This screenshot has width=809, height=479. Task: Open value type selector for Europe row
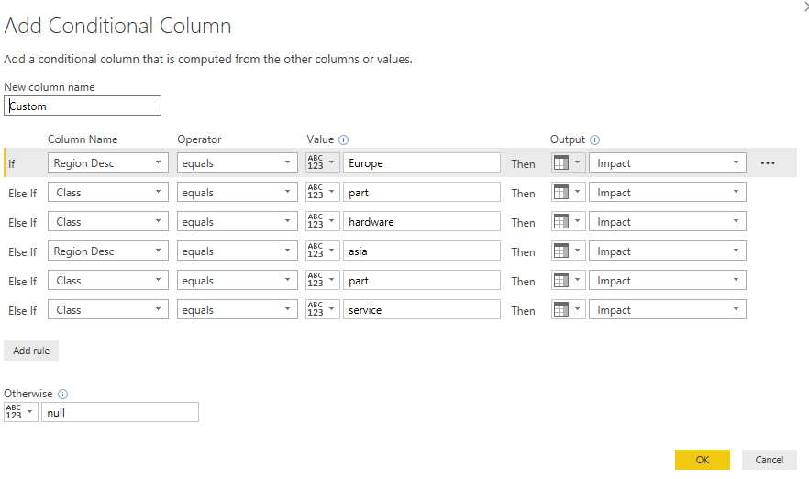tap(323, 162)
